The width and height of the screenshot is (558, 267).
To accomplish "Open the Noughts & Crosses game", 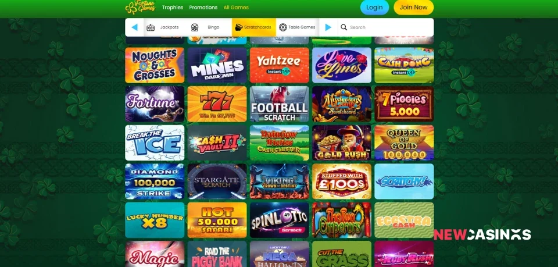I will coord(155,65).
